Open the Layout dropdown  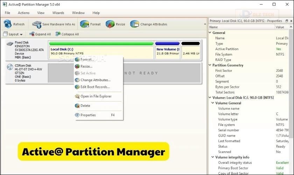[x=13, y=34]
